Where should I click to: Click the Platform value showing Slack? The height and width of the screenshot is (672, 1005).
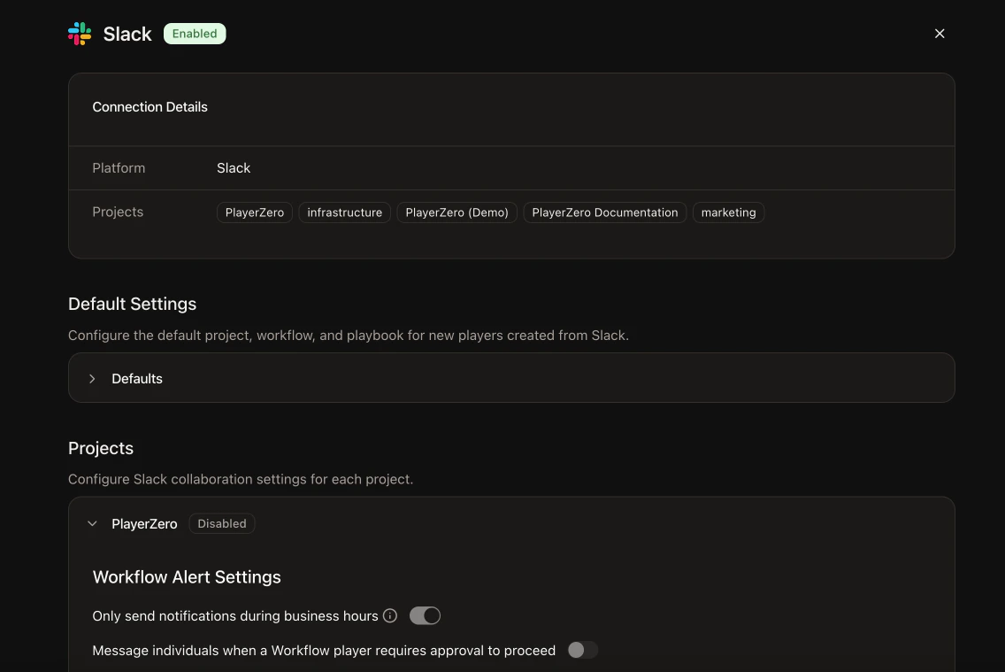coord(233,167)
